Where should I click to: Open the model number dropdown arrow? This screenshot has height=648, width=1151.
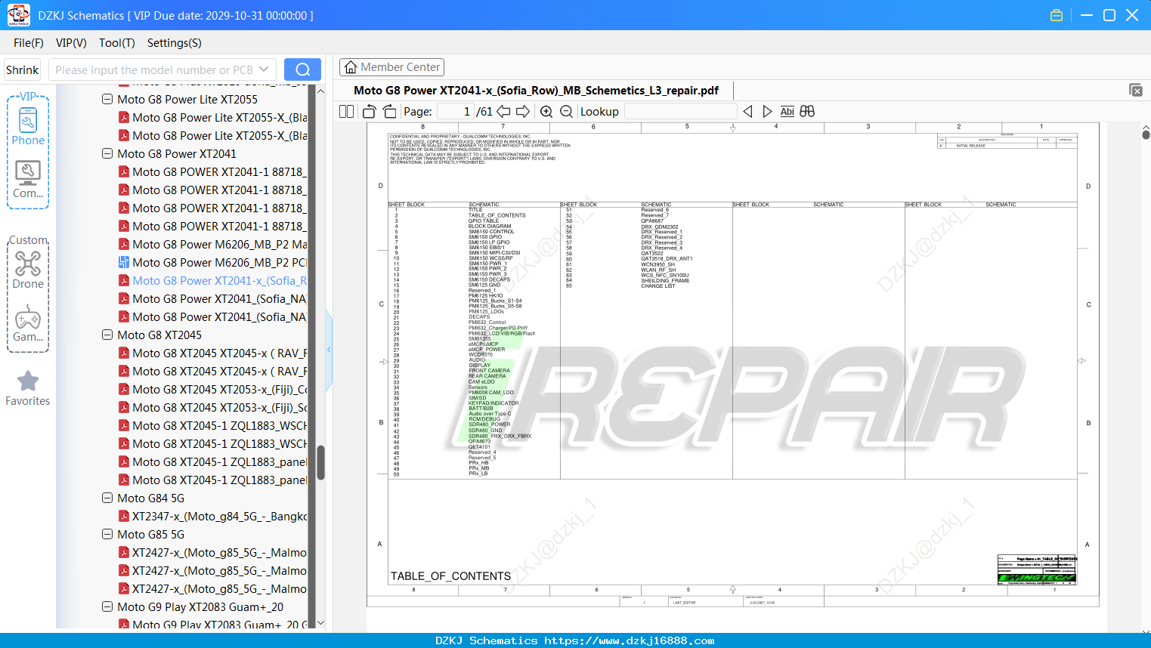(264, 69)
